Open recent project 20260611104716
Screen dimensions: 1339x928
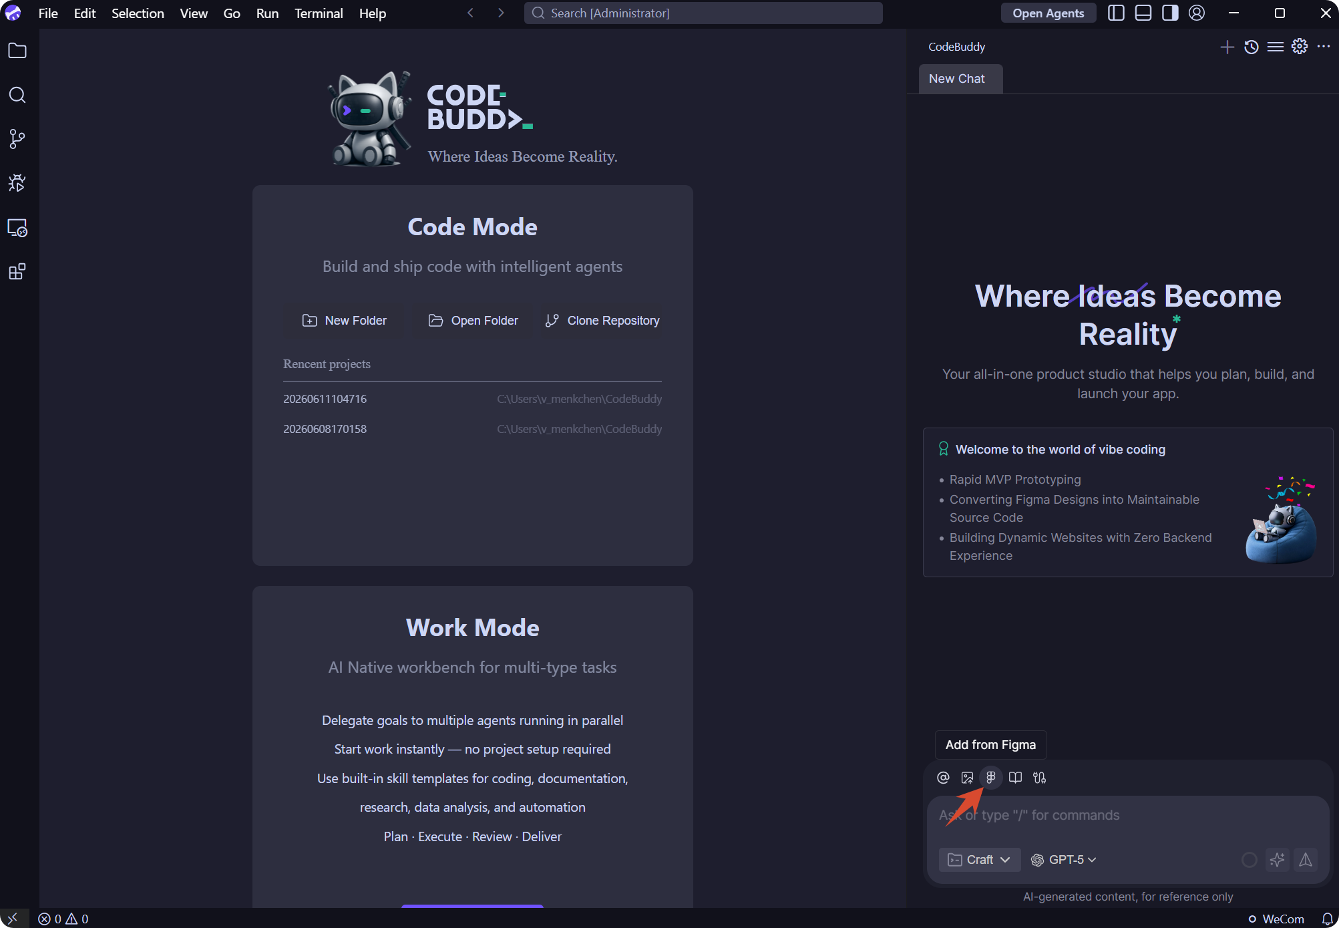472,399
